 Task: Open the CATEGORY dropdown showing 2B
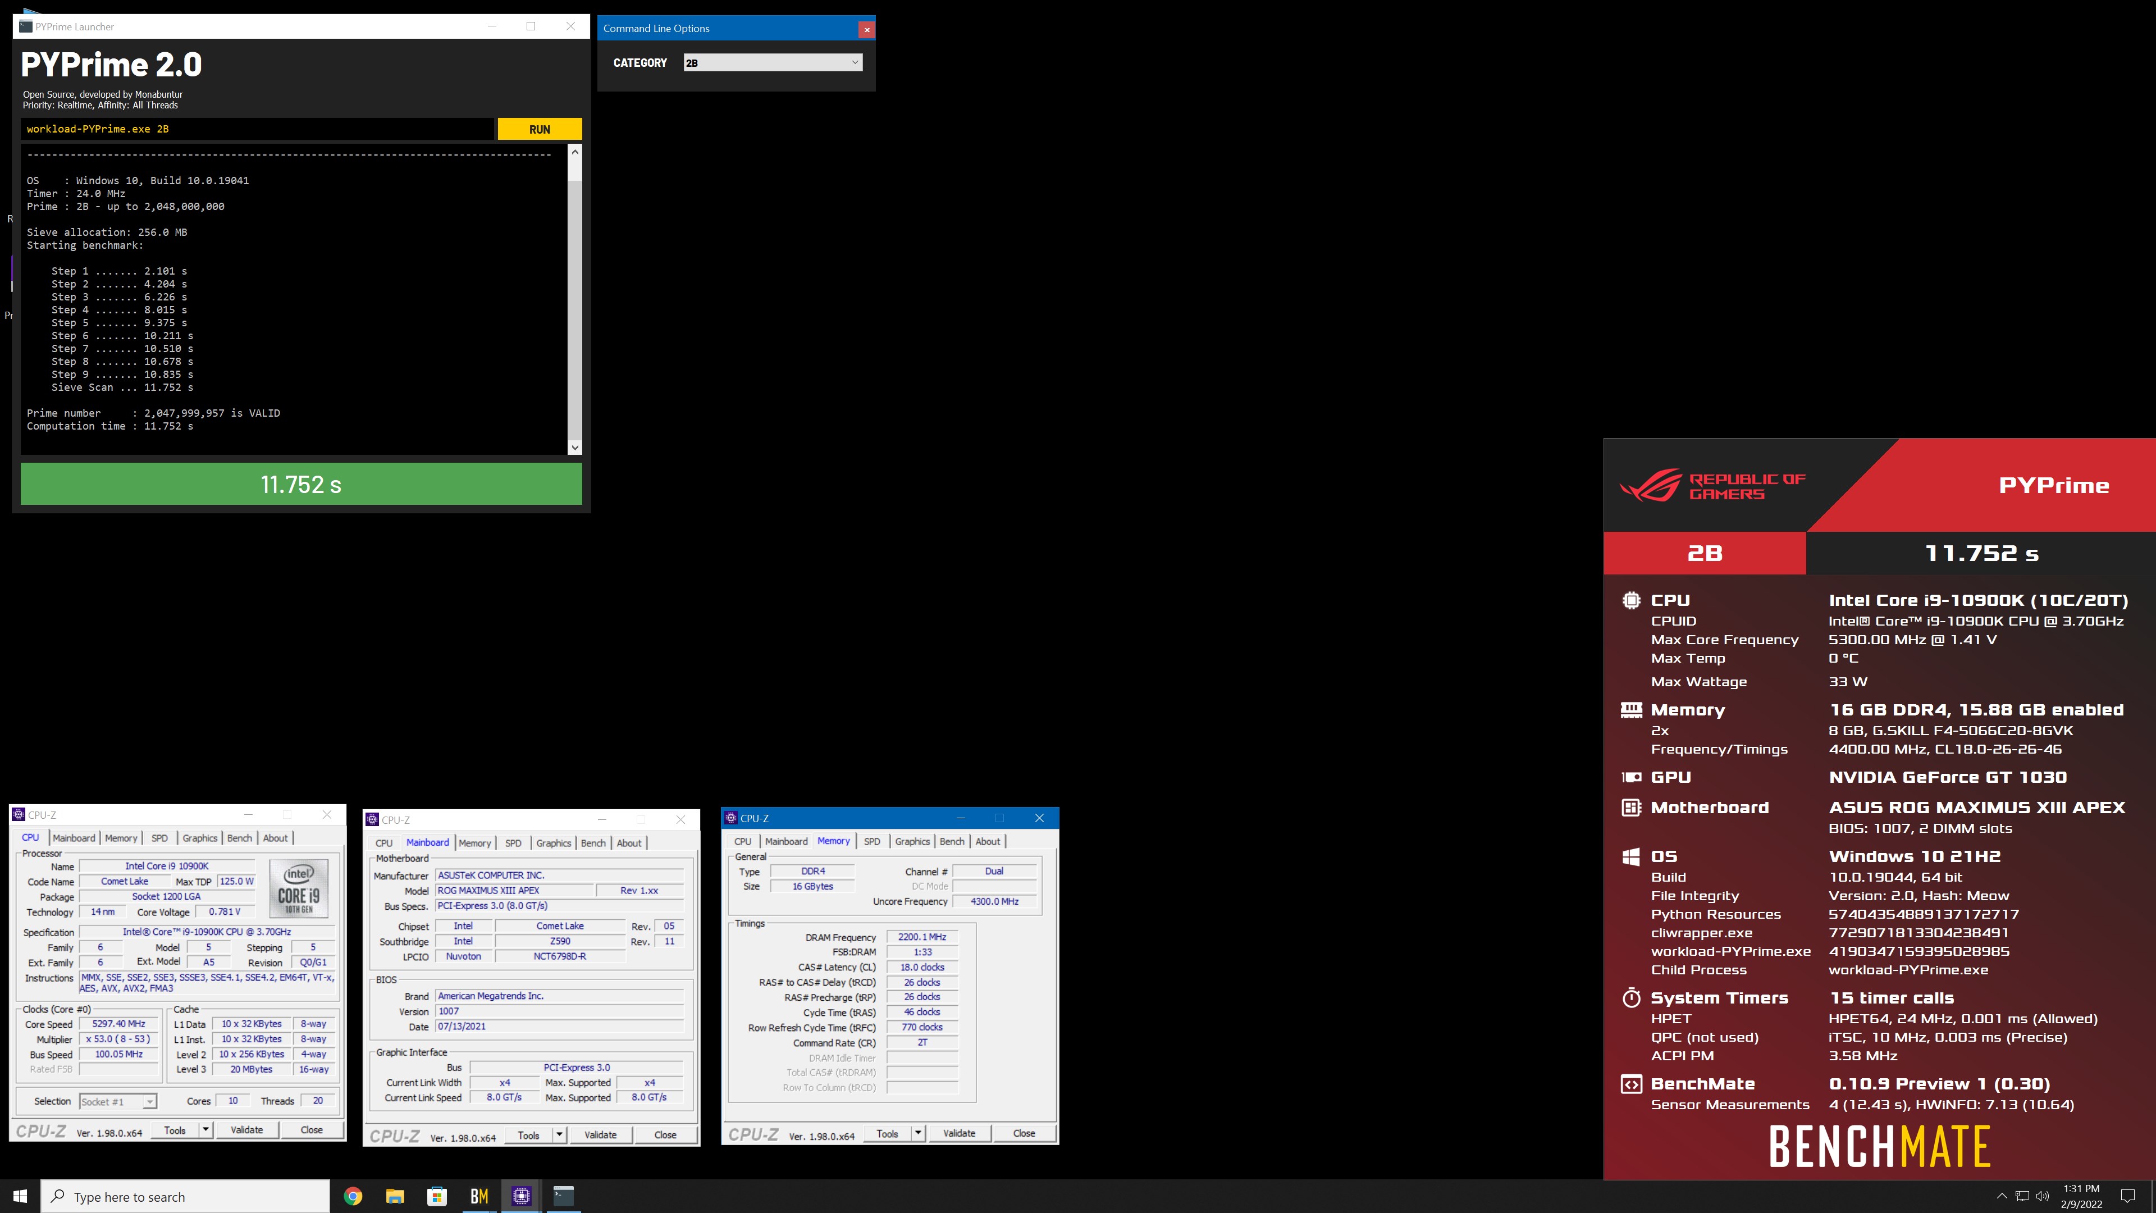click(773, 63)
